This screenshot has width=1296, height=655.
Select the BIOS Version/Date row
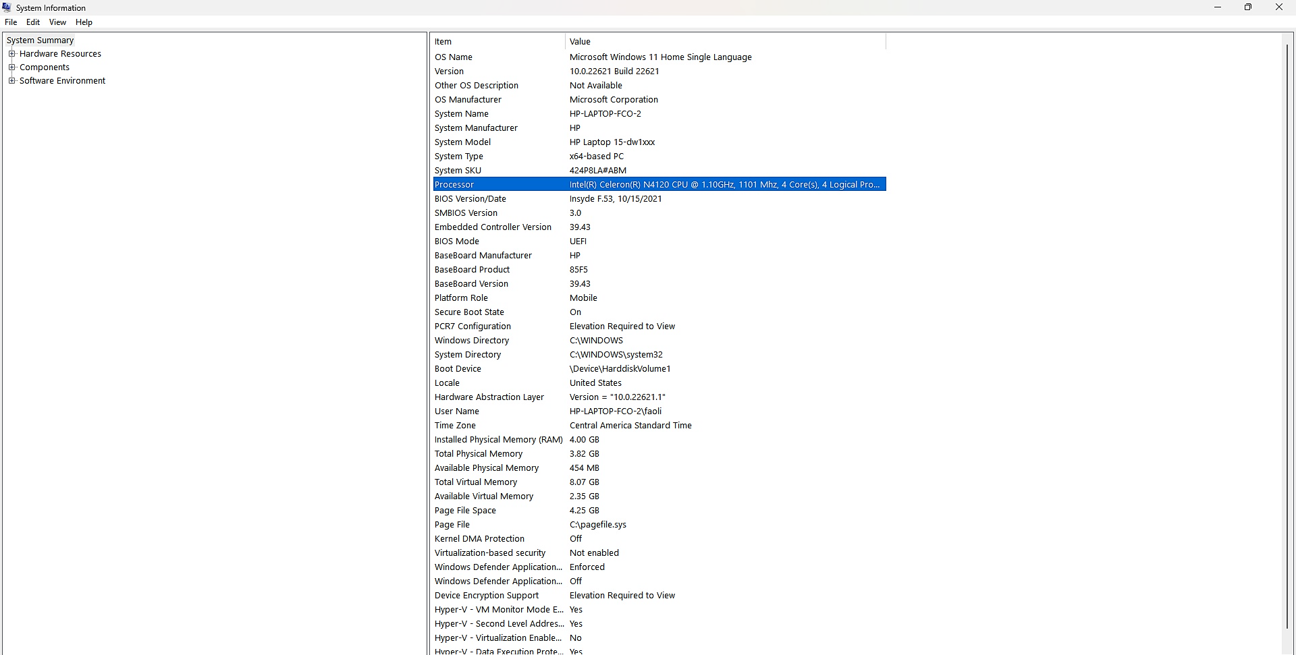[x=470, y=198]
